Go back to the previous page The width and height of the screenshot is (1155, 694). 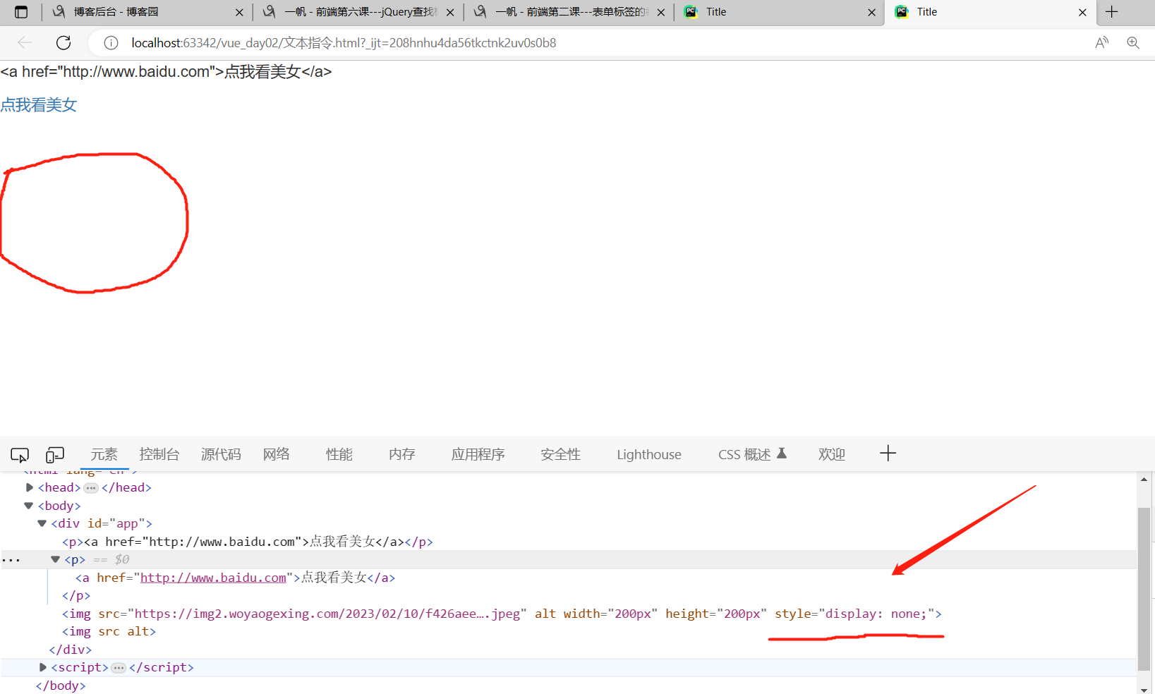(25, 43)
